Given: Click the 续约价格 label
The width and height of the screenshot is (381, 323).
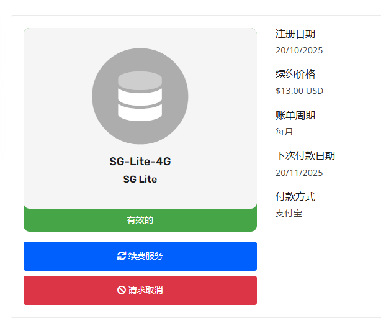Looking at the screenshot, I should (x=295, y=74).
